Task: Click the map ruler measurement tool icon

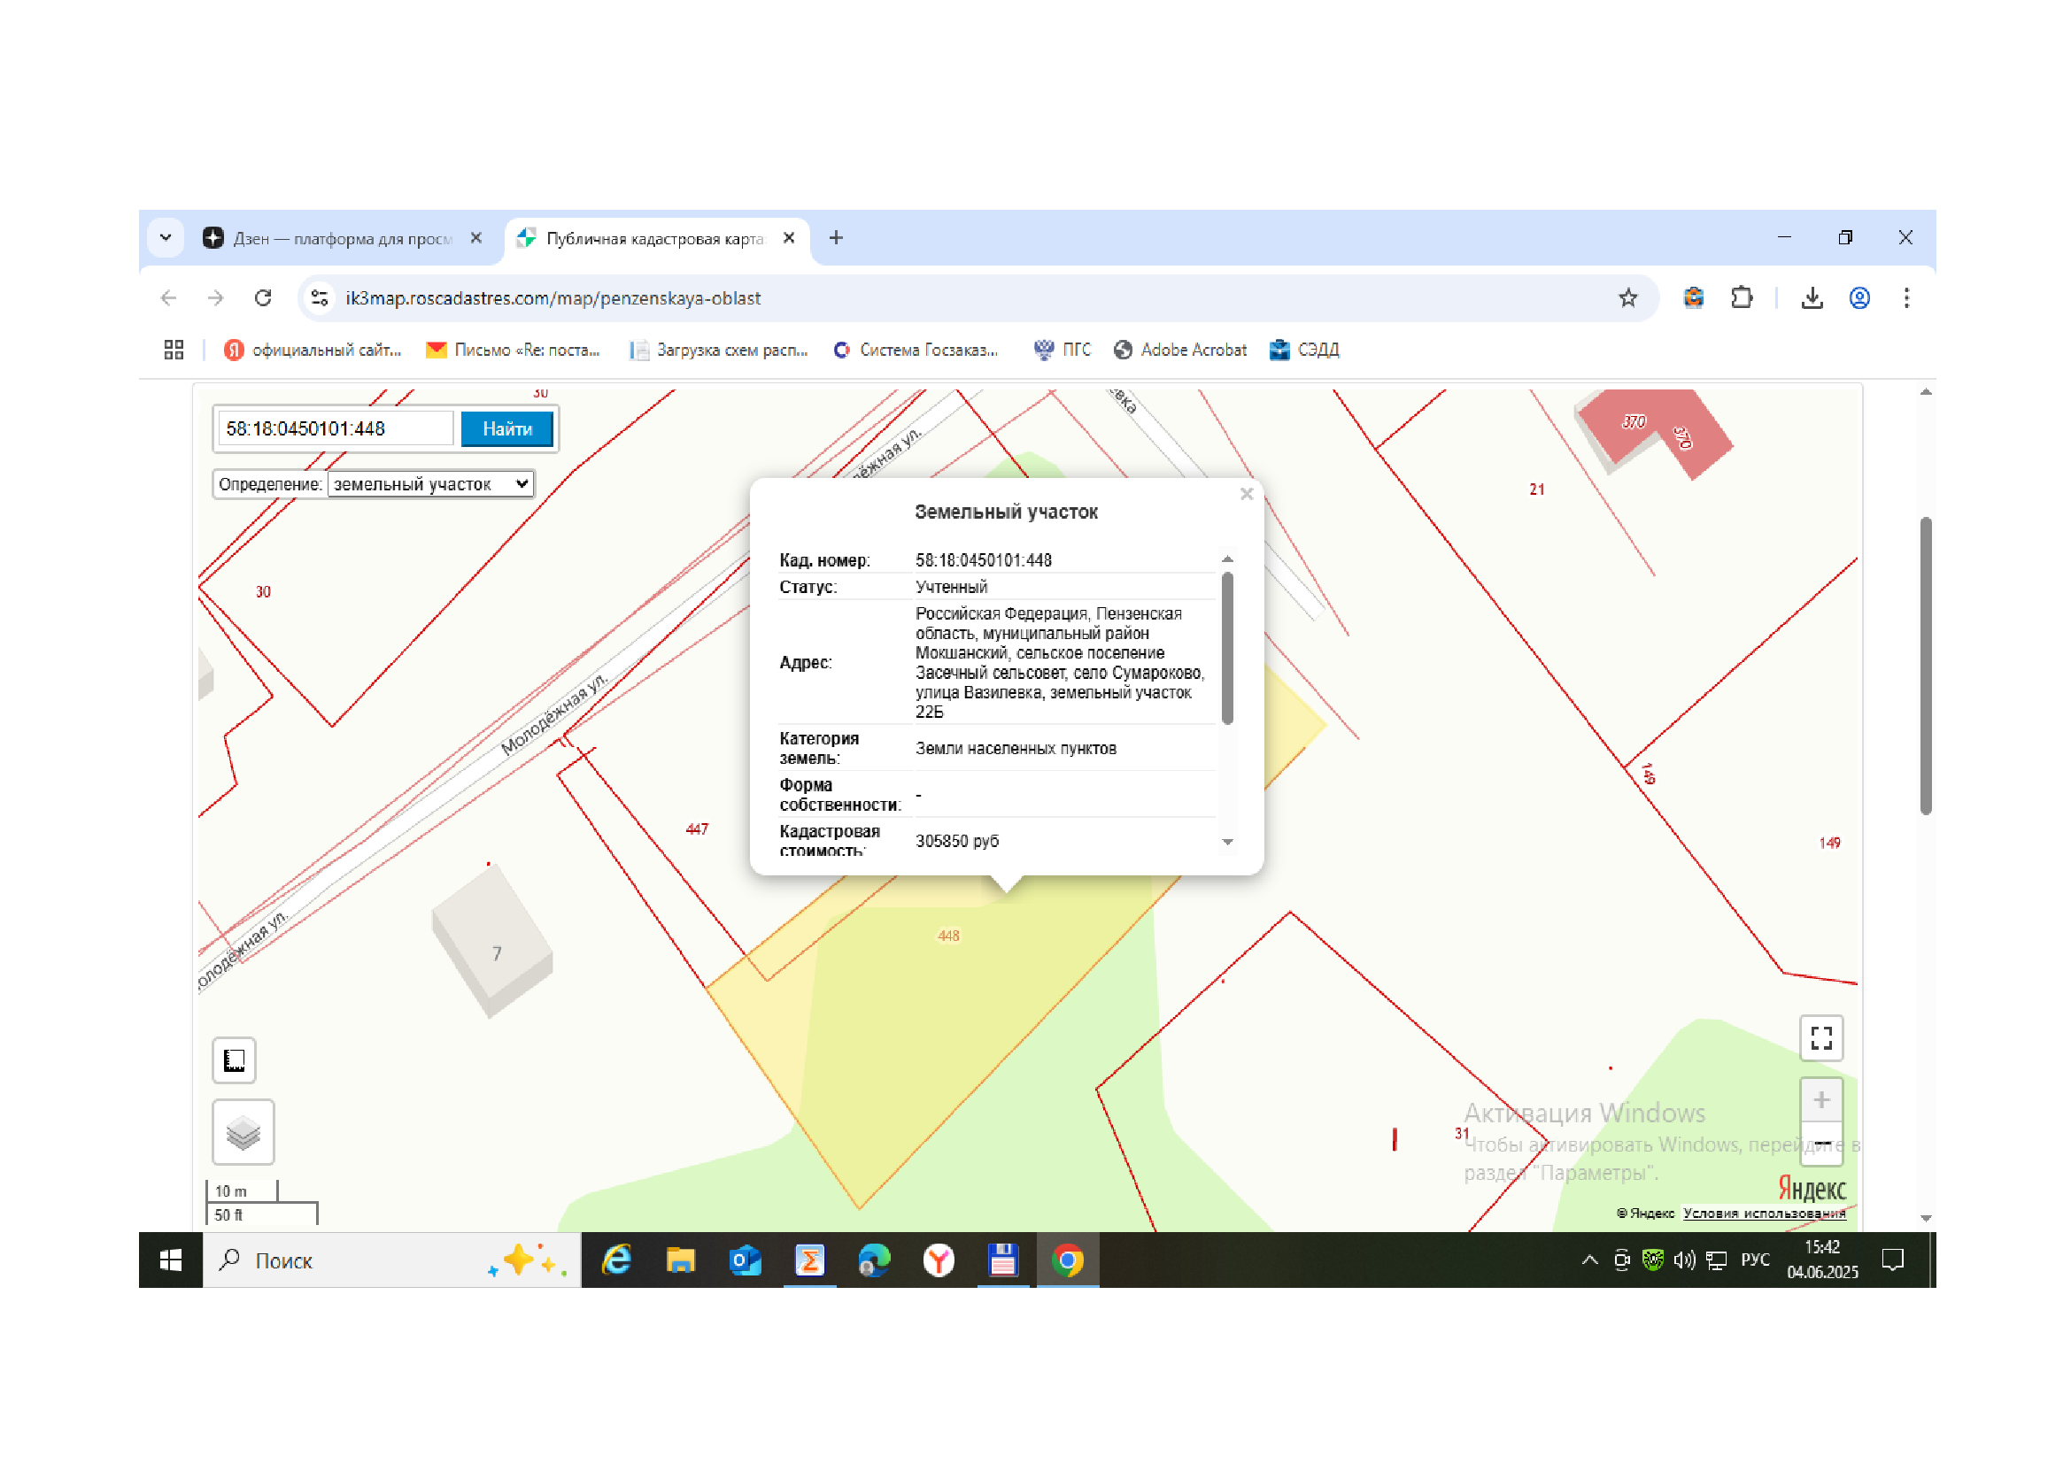Action: click(235, 1060)
